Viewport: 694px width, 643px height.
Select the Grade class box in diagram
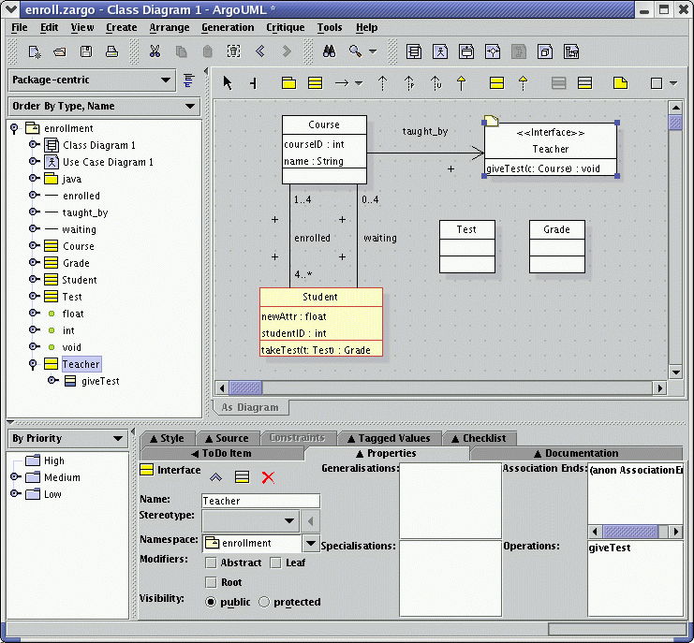(x=557, y=246)
